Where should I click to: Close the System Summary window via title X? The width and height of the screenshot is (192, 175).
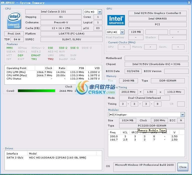(189, 2)
